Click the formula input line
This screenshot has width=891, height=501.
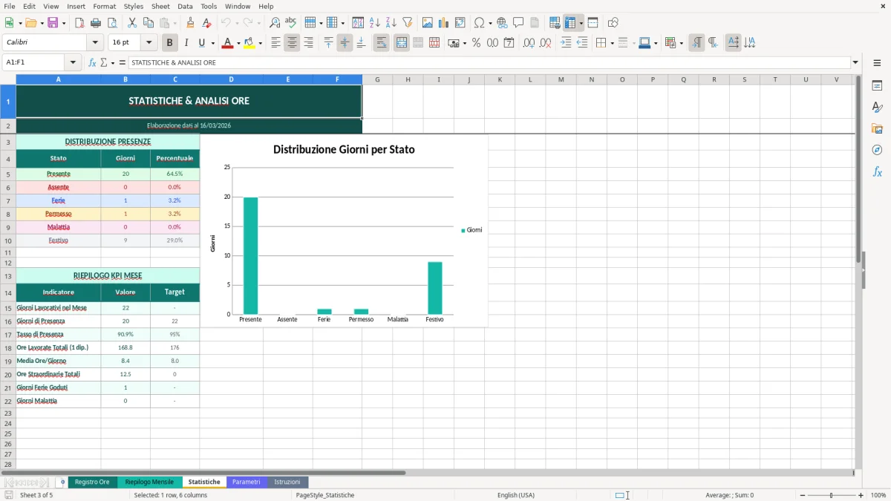[x=489, y=62]
